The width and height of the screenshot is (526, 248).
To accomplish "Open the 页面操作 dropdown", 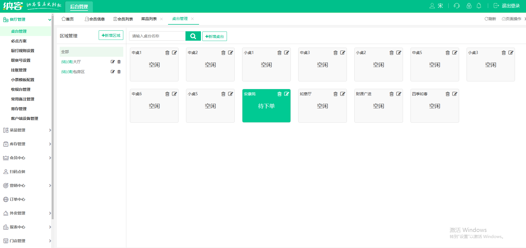I will tap(512, 19).
